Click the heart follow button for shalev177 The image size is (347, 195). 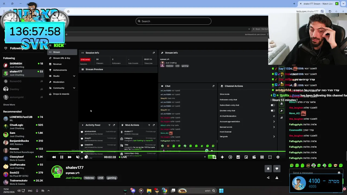[277, 168]
